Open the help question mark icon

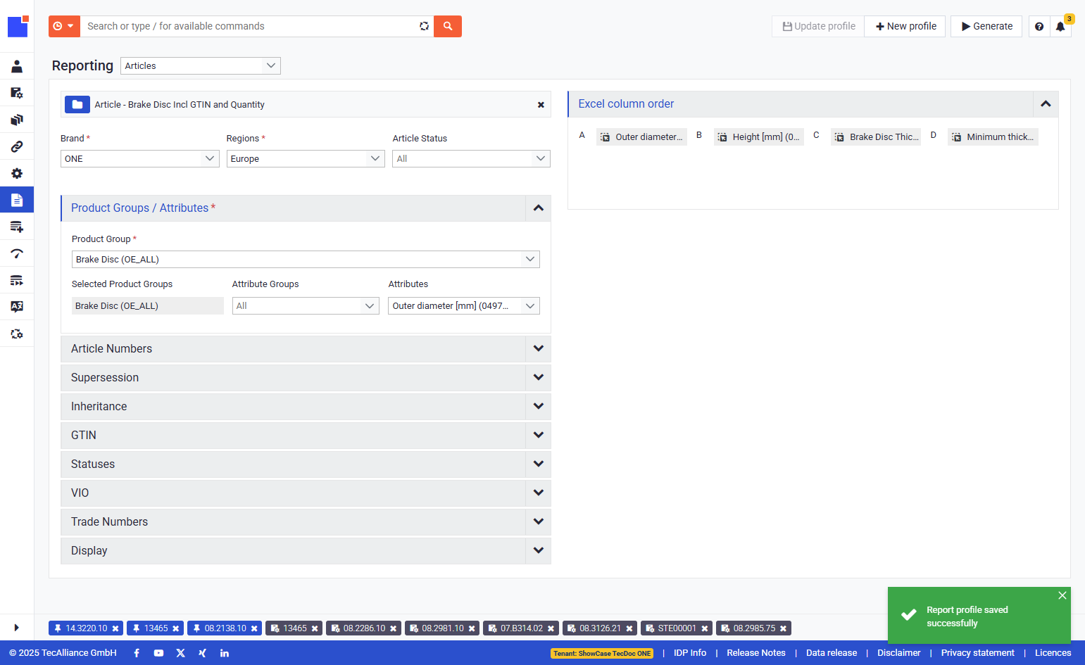[x=1039, y=26]
